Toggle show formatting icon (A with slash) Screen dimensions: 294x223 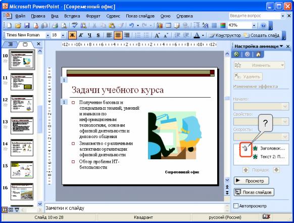click(x=205, y=25)
